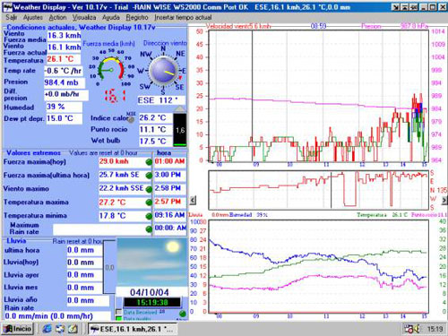Click the 25.7 kmh SE gust value
The height and width of the screenshot is (336, 448).
point(122,175)
